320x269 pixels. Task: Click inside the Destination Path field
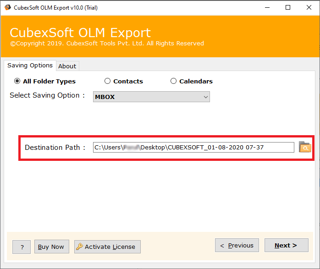click(193, 147)
